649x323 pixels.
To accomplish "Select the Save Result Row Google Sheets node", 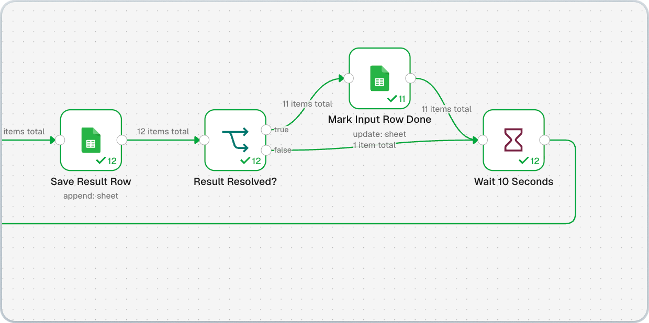I will pyautogui.click(x=91, y=140).
